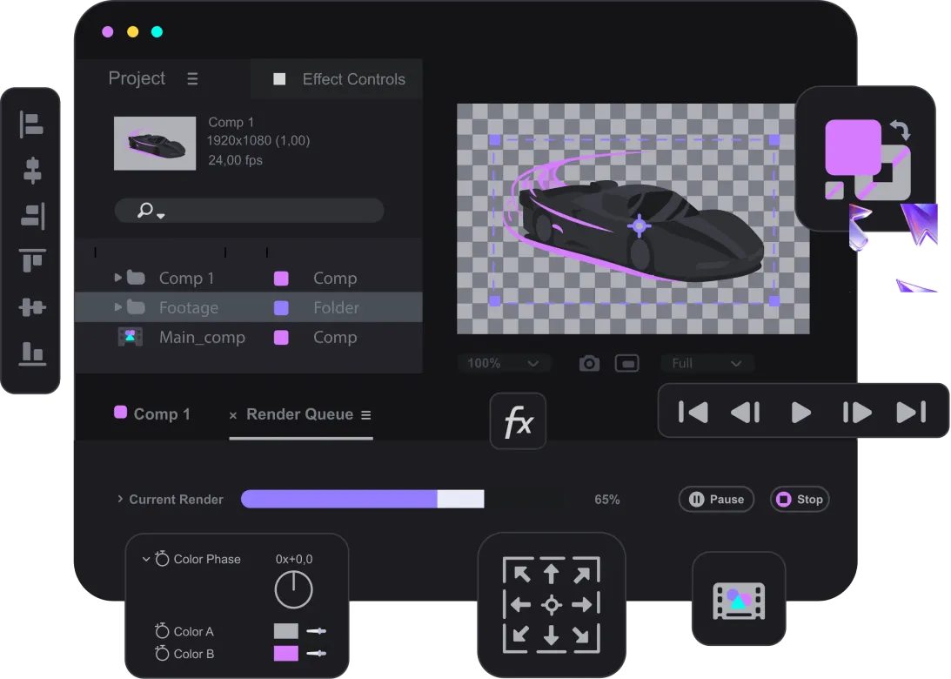This screenshot has width=951, height=679.
Task: Open the Render Queue panel menu
Action: point(365,415)
